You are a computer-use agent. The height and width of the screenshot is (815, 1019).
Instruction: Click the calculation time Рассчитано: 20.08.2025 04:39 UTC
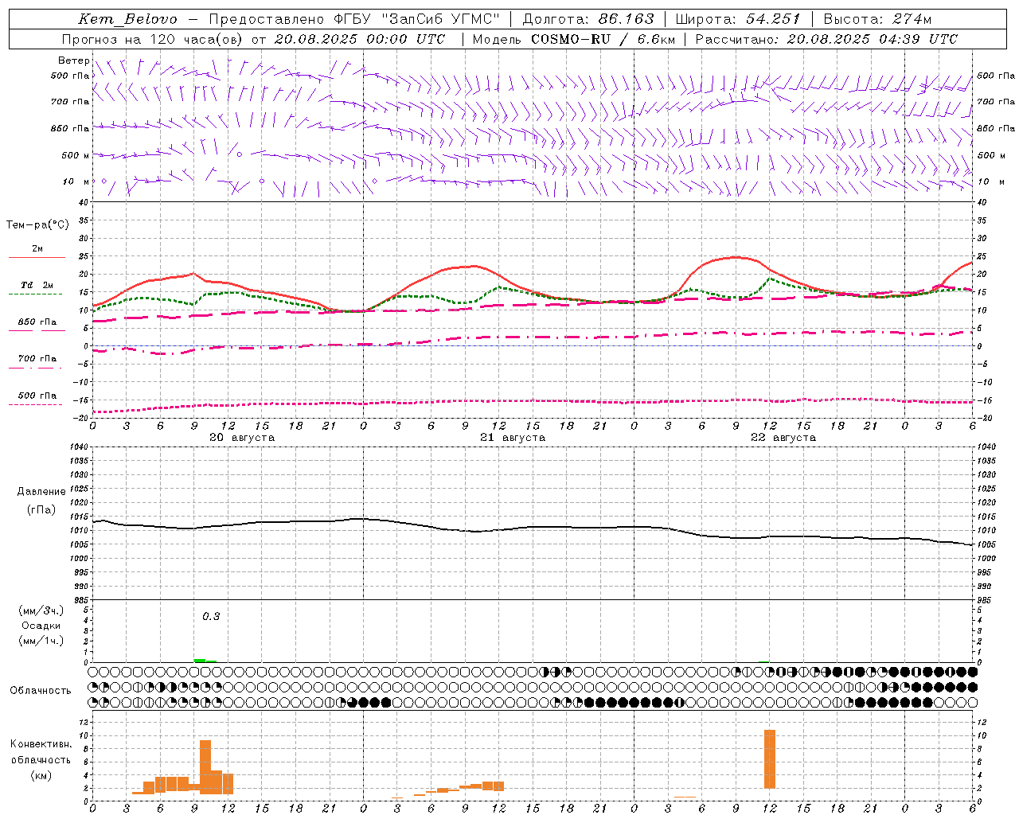[x=826, y=39]
